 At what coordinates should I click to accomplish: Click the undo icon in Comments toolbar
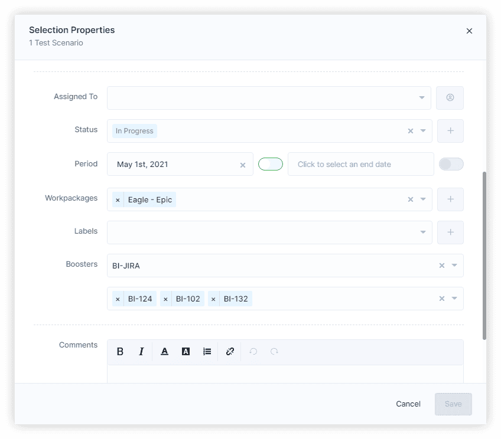click(x=253, y=352)
